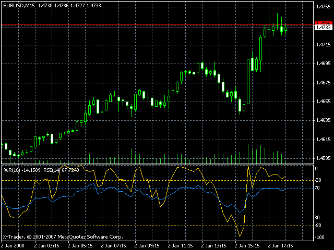
Task: Select the 1.4595 price axis label
Action: coord(324,158)
